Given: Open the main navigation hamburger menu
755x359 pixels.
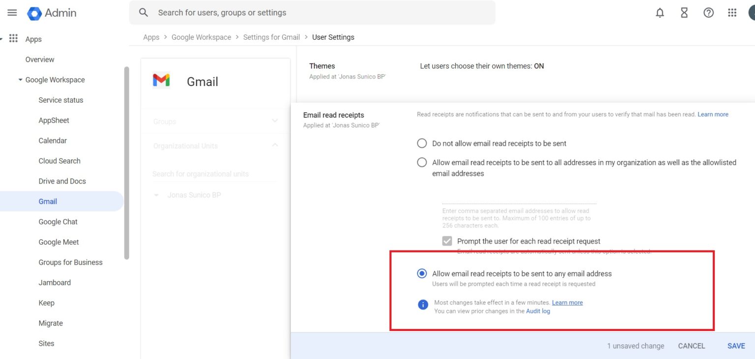Looking at the screenshot, I should click(x=12, y=13).
